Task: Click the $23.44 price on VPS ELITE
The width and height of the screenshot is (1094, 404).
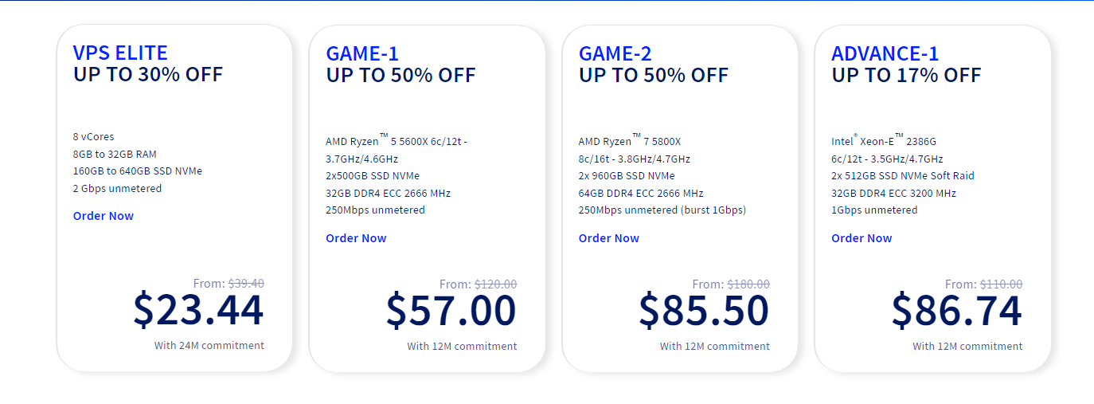Action: point(198,311)
